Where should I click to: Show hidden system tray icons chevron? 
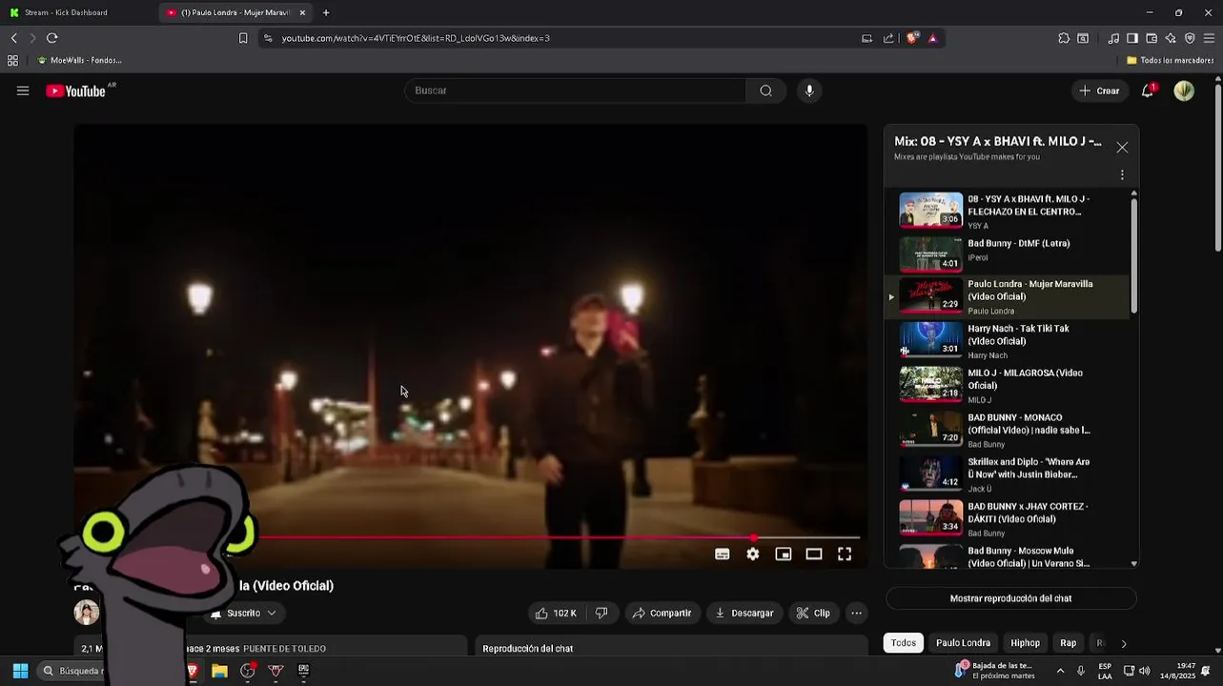[x=1060, y=671]
